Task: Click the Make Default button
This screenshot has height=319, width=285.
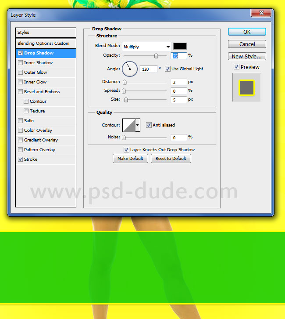Action: (130, 159)
